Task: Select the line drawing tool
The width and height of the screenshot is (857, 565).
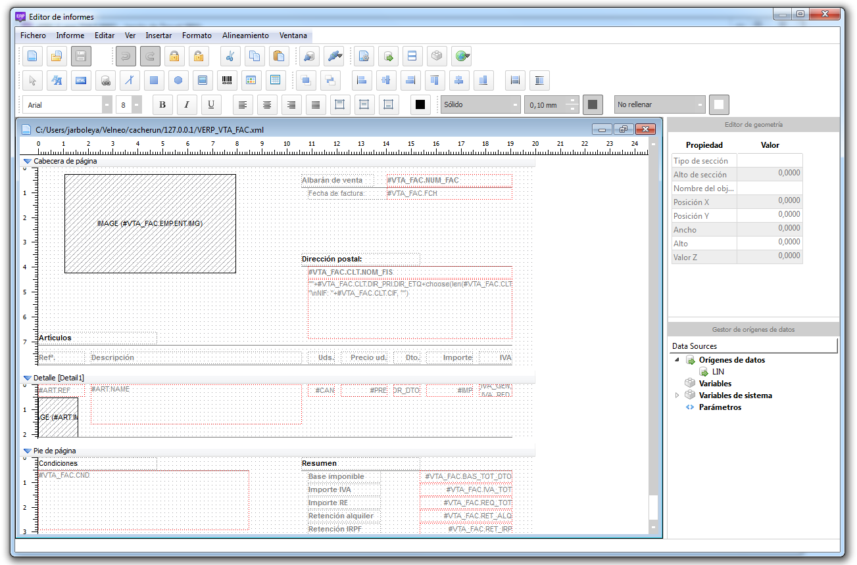Action: coord(130,80)
